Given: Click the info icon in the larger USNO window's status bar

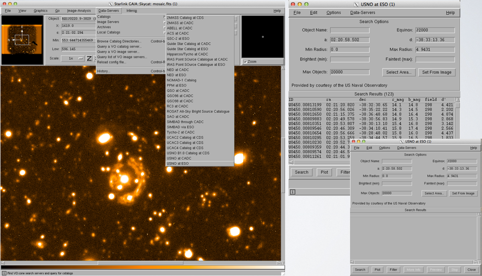Looking at the screenshot, I should (292, 192).
